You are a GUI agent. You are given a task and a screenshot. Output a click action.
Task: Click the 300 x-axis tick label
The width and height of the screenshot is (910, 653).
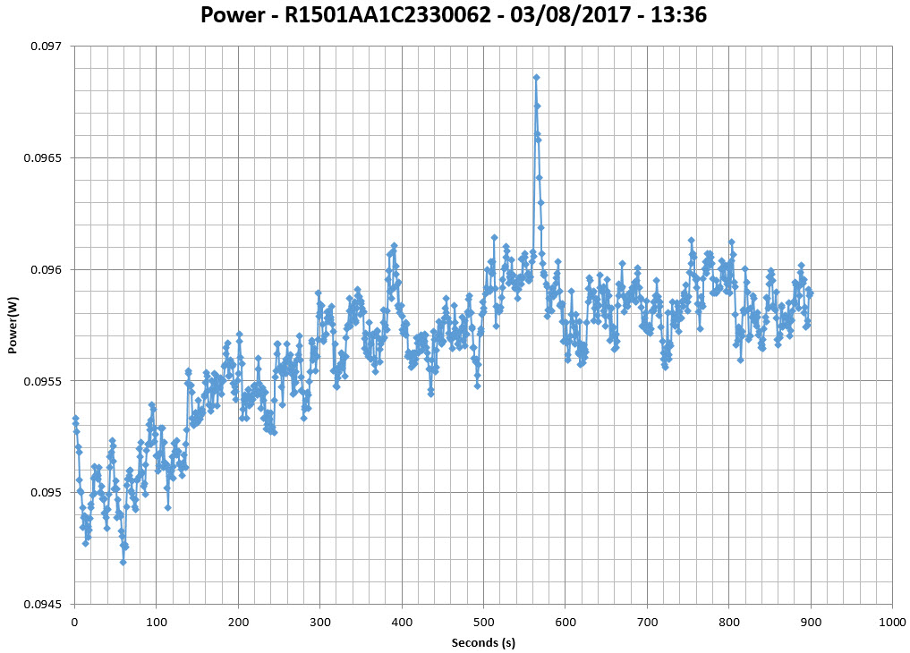coord(319,621)
